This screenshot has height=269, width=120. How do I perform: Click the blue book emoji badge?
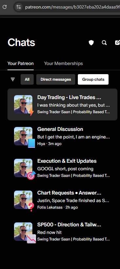(31, 143)
